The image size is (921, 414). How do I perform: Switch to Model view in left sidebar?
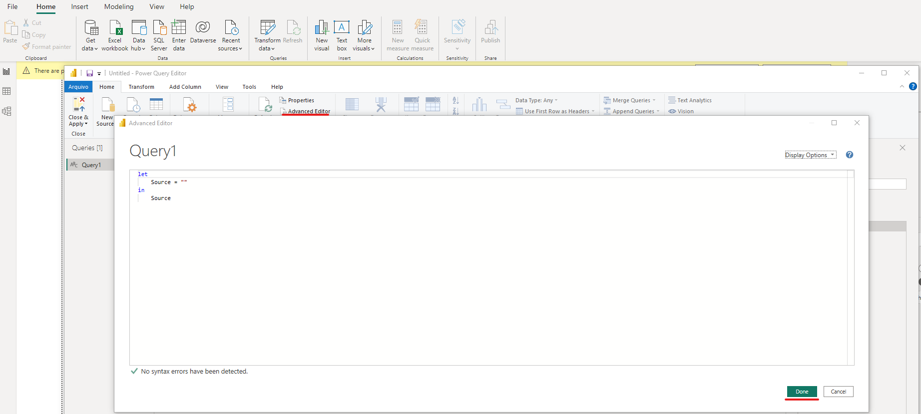[x=6, y=111]
